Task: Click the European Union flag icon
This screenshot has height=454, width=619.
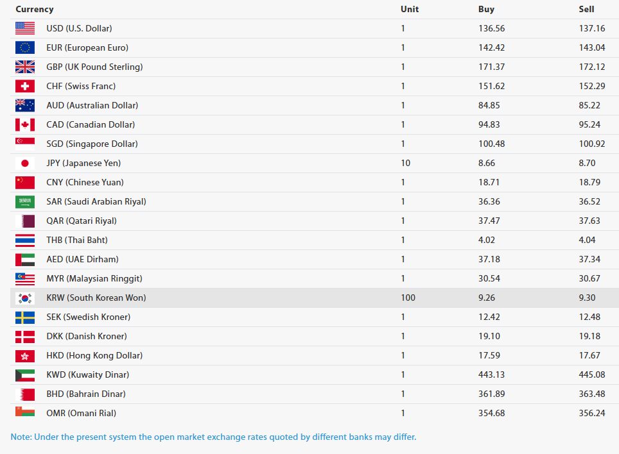Action: 25,47
